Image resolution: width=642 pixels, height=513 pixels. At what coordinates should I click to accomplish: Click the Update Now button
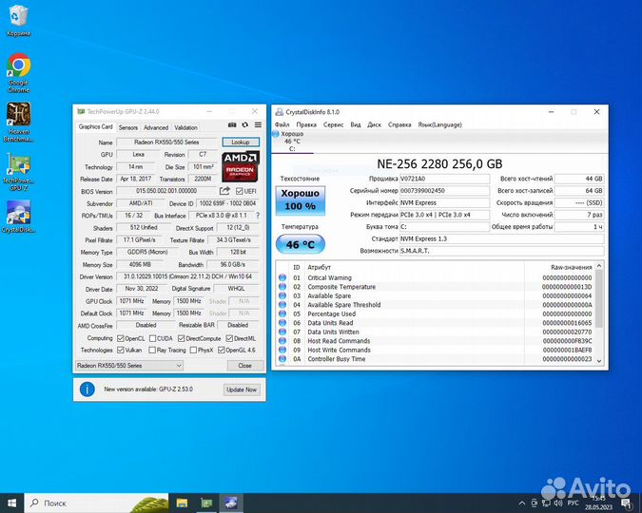click(242, 389)
